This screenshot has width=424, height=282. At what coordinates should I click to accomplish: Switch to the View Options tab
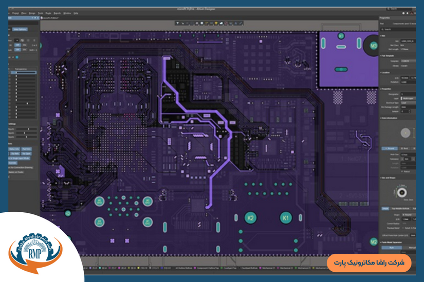[x=20, y=29]
